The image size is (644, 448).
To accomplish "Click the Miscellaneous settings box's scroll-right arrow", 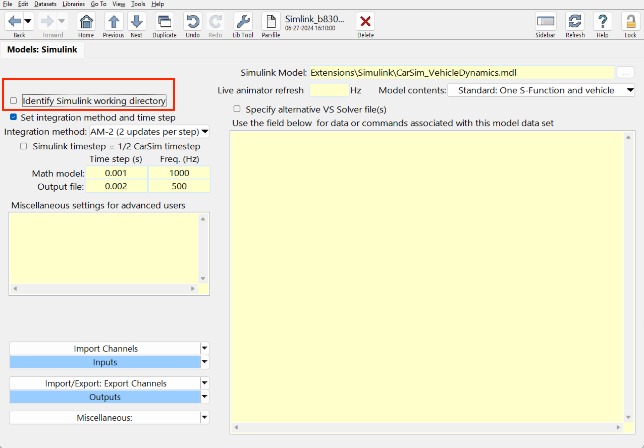I will click(x=193, y=289).
